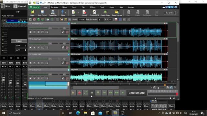Switch to the Recording tab
Viewport: 207px width, 116px height.
(55, 7)
